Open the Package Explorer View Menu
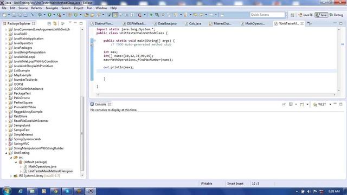Screen dimensions: 347x195 coord(70,23)
